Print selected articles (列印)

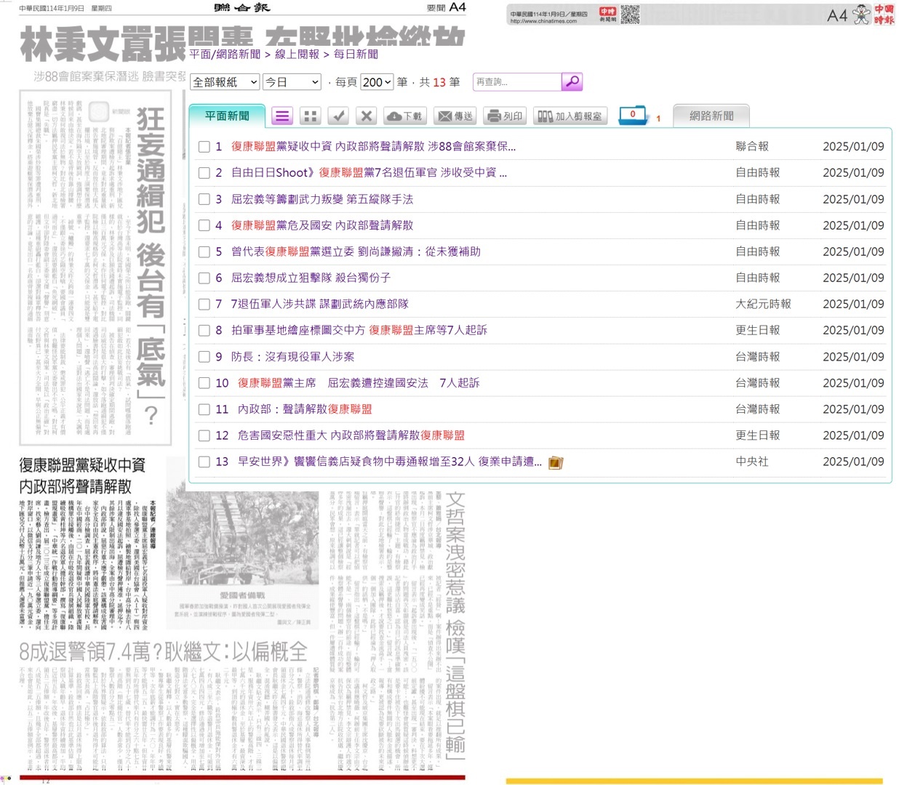(x=506, y=116)
